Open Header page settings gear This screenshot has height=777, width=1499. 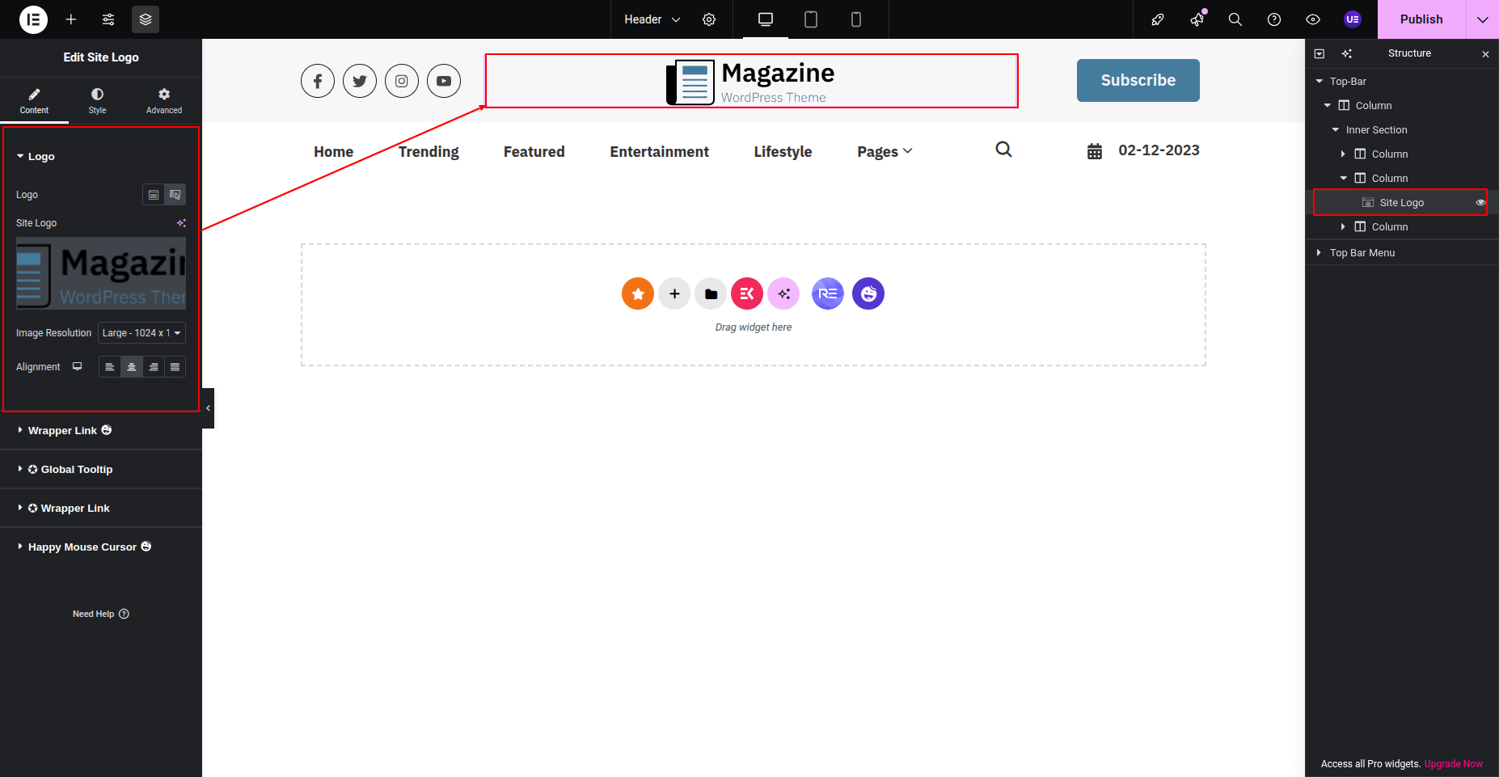pos(709,19)
